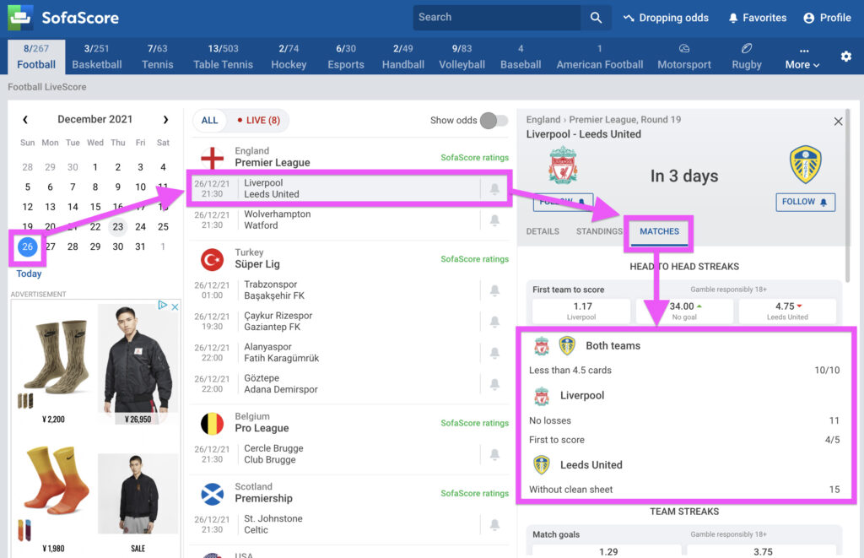Open SofaScore ratings for Süper Lig
The image size is (864, 558).
tap(474, 259)
